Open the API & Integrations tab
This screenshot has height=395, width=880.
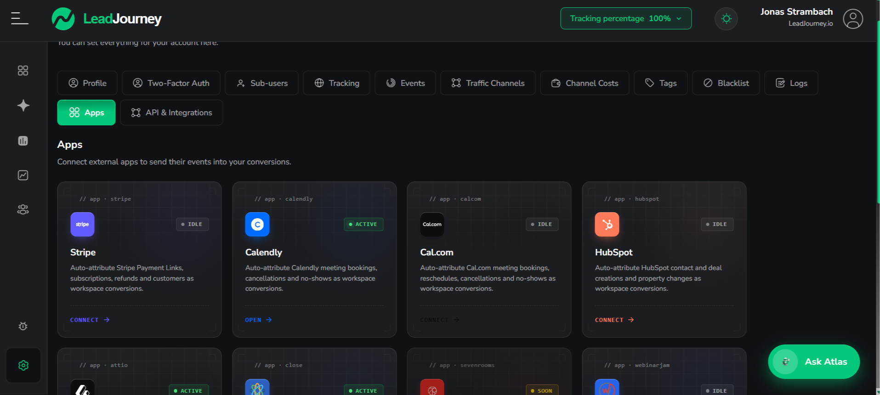[x=171, y=113]
